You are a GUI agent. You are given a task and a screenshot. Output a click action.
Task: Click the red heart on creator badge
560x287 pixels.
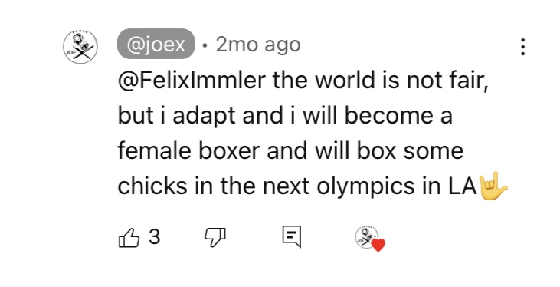coord(378,246)
